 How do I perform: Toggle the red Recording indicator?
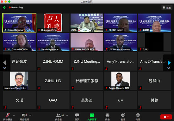pyautogui.click(x=16, y=7)
